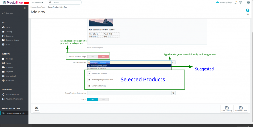
Task: Click the Cancel button
Action: (36, 109)
